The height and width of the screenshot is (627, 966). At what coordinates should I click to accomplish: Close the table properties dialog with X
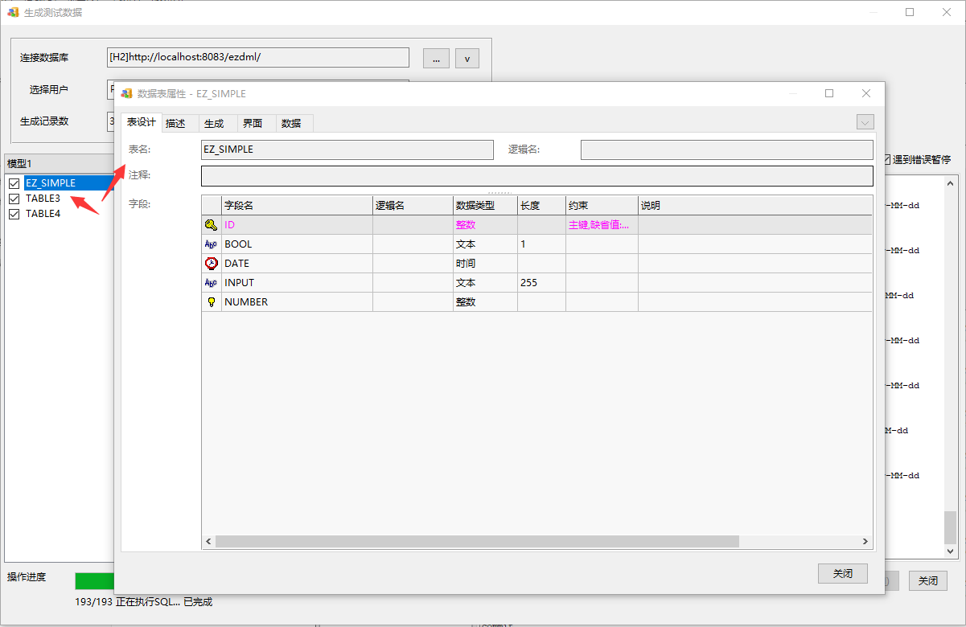pyautogui.click(x=866, y=93)
